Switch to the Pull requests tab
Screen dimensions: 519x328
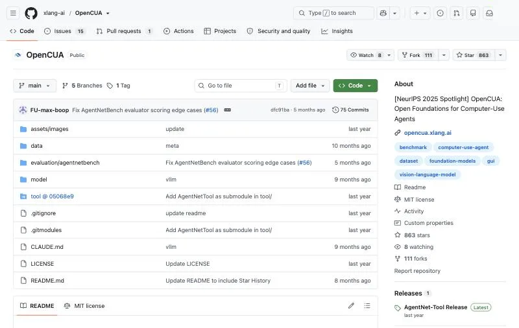[125, 31]
